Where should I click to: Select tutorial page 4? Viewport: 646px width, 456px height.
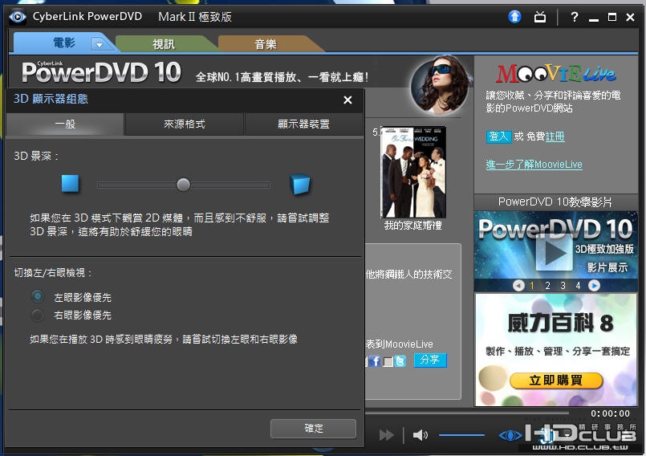578,285
